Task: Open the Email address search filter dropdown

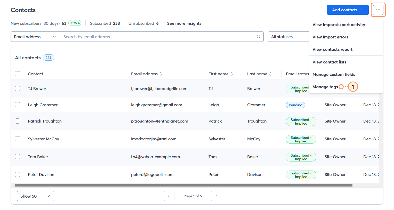Action: [35, 37]
